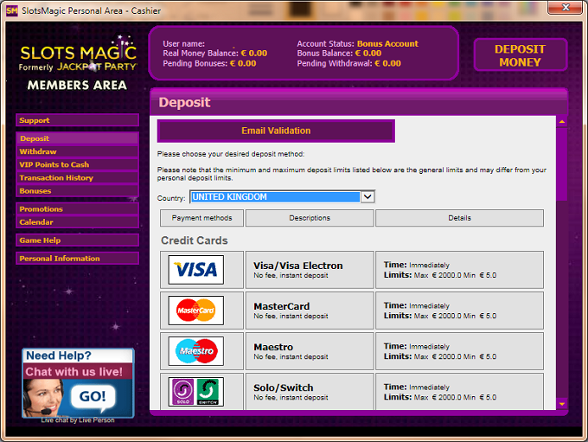Image resolution: width=588 pixels, height=442 pixels.
Task: View Transaction History
Action: (x=77, y=178)
